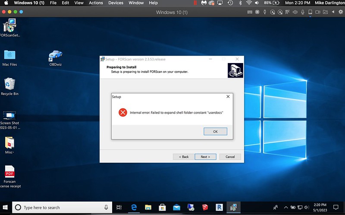345x215 pixels.
Task: Open the Help menu
Action: 154,3
